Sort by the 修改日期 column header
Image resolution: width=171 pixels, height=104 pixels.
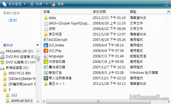tap(109, 12)
